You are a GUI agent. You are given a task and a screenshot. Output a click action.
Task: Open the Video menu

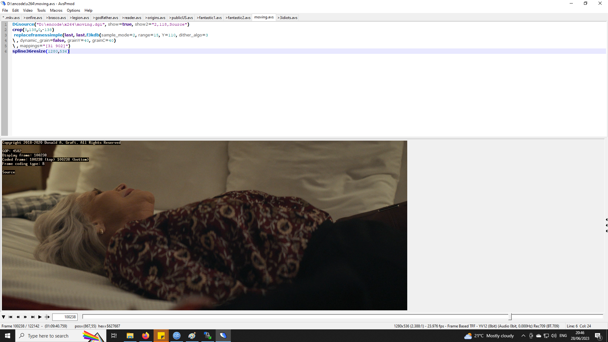click(x=28, y=10)
